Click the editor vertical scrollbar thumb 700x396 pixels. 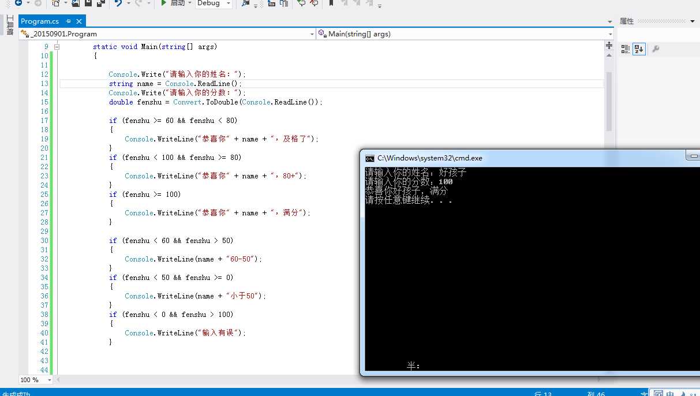tap(609, 102)
